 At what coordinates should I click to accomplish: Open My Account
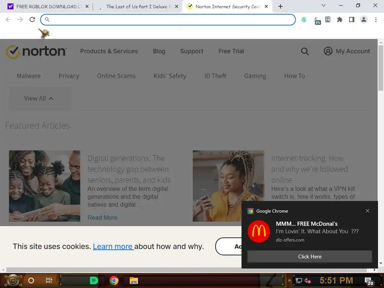tap(347, 51)
